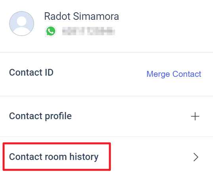This screenshot has height=175, width=213.
Task: Click the default user silhouette avatar
Action: 21,24
